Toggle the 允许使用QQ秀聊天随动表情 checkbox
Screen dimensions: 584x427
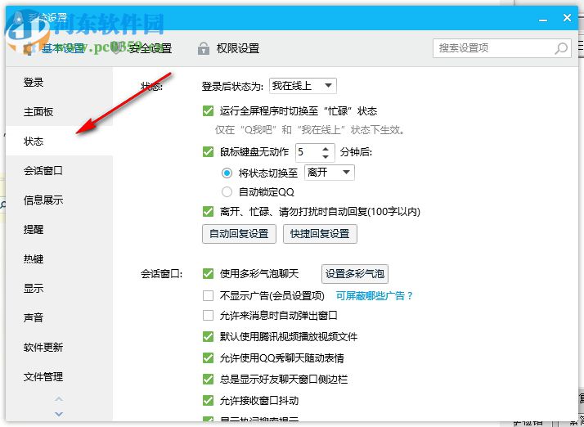pyautogui.click(x=208, y=358)
